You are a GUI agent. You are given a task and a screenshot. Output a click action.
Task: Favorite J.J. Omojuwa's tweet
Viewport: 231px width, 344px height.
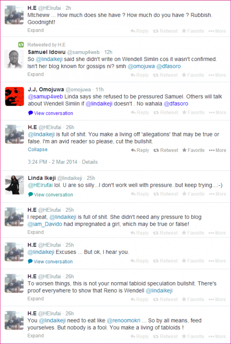coord(193,113)
